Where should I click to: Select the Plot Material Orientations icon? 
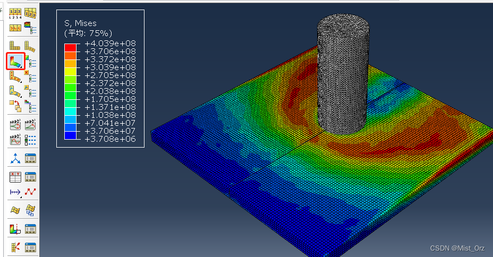[x=15, y=92]
